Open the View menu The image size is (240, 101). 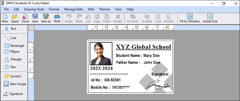point(118,9)
